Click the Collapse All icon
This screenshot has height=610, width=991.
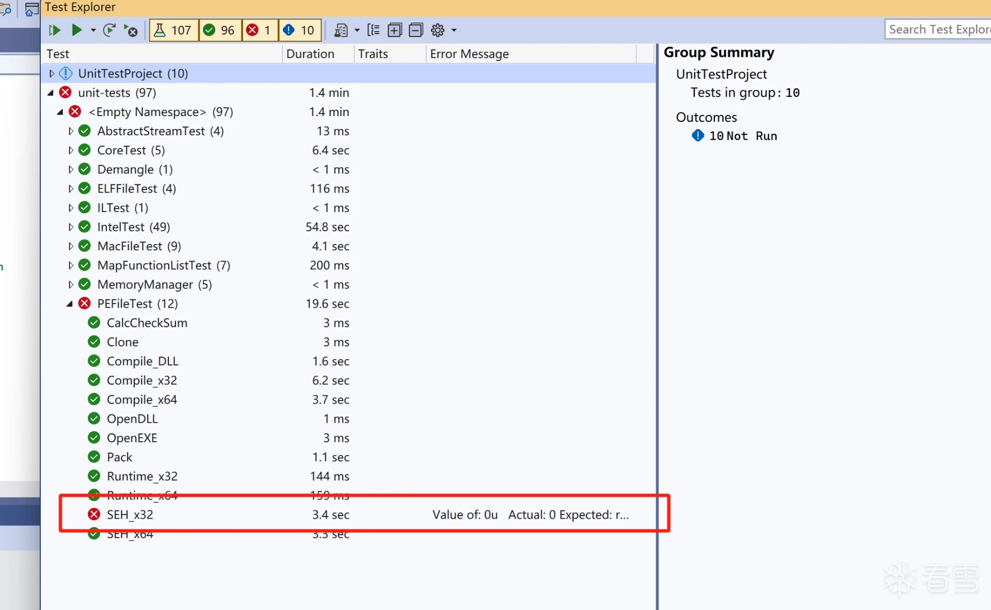coord(415,30)
